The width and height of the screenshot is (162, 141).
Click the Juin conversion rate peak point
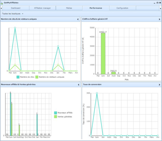(97, 93)
